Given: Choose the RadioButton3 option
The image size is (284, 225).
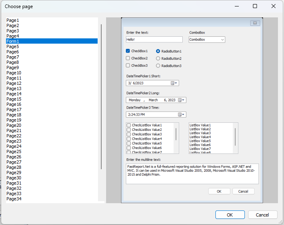Looking at the screenshot, I should (158, 66).
